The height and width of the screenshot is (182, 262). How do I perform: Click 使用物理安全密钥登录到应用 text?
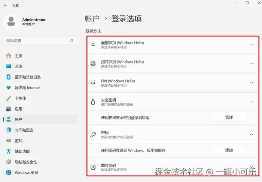coord(125,118)
